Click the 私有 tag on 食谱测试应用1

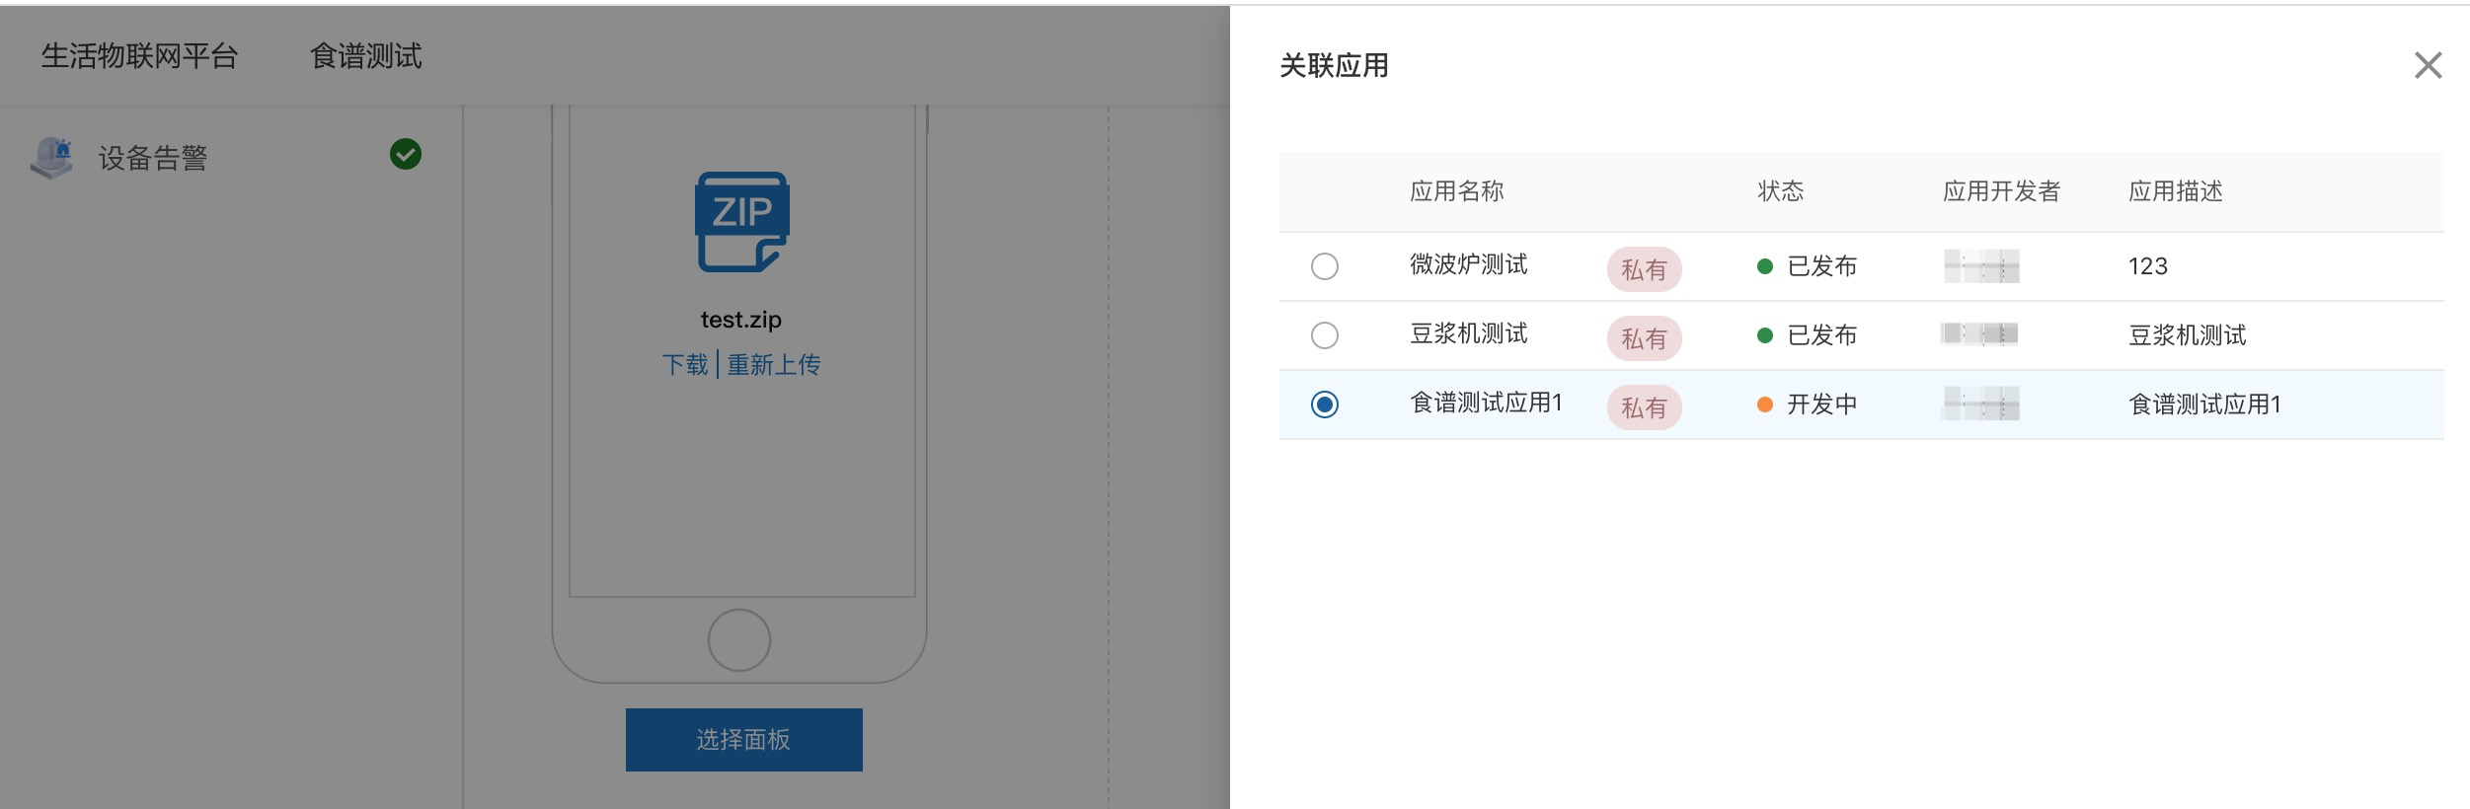(1644, 407)
